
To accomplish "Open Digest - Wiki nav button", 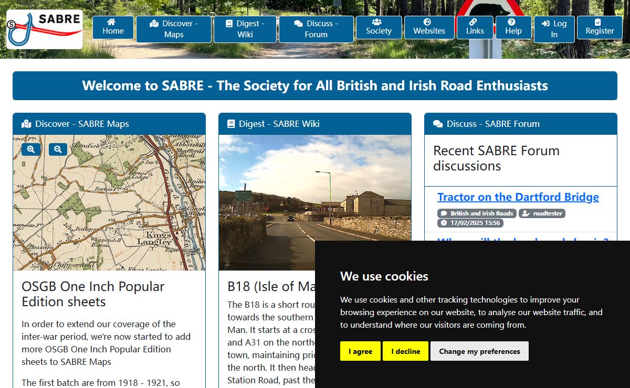I will coord(245,29).
